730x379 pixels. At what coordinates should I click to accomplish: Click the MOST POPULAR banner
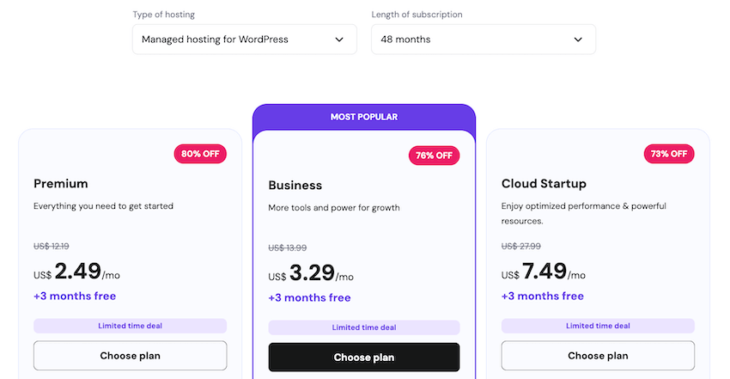364,117
